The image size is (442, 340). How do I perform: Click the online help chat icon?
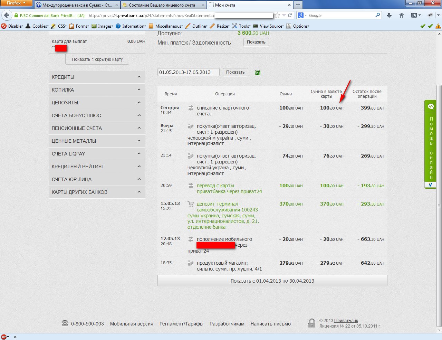(x=431, y=106)
